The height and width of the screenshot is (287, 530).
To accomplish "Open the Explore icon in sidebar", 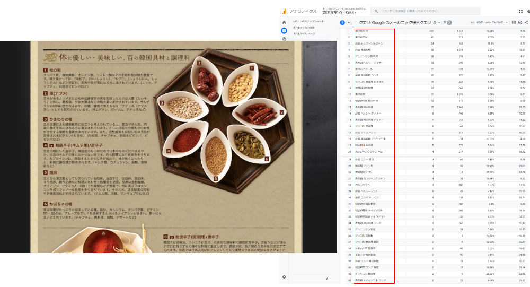I will click(x=284, y=39).
